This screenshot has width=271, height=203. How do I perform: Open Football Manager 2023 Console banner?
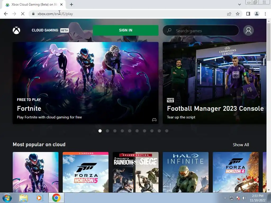pos(214,83)
